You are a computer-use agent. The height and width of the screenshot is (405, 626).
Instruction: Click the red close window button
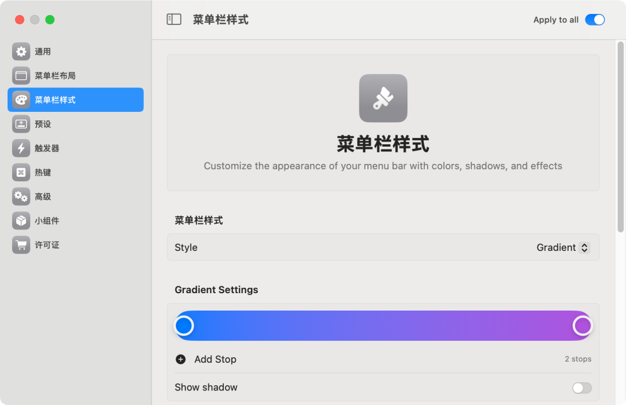[x=20, y=20]
